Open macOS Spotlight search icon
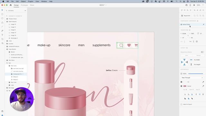206x116 pixels. click(x=181, y=1)
